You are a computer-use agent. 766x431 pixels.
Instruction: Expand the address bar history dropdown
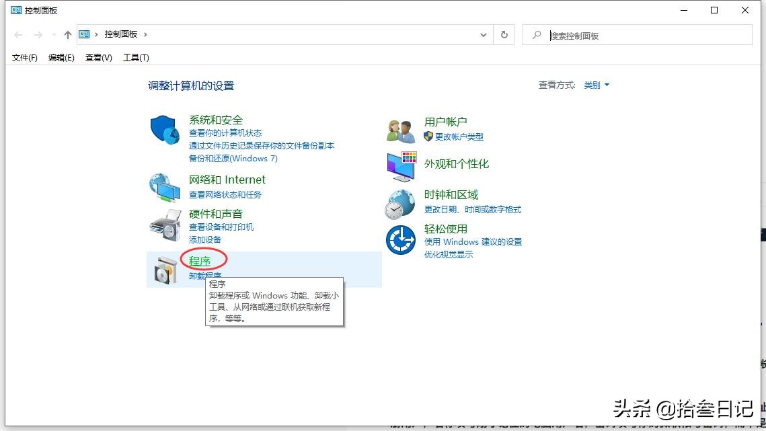point(483,35)
